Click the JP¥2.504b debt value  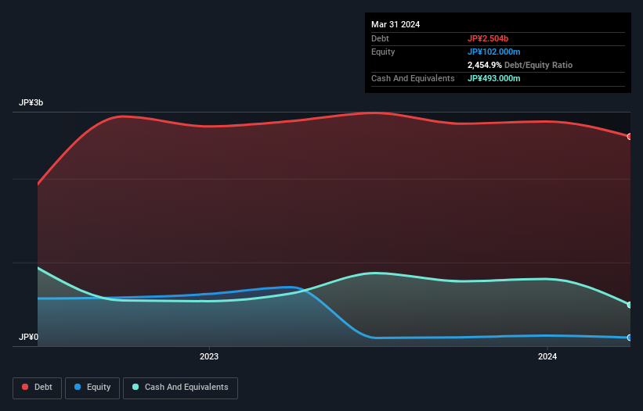(x=488, y=38)
